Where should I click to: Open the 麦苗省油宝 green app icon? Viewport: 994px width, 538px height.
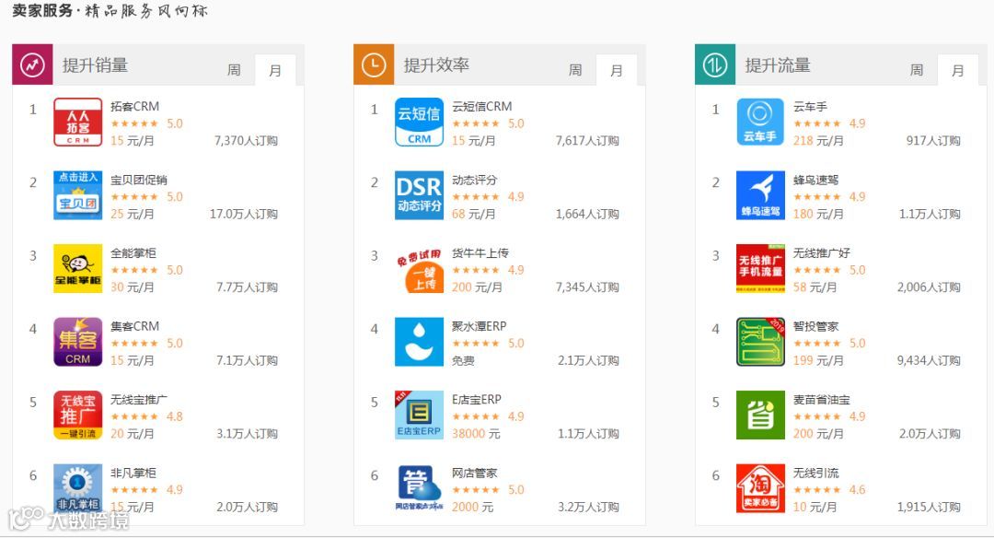pyautogui.click(x=761, y=415)
